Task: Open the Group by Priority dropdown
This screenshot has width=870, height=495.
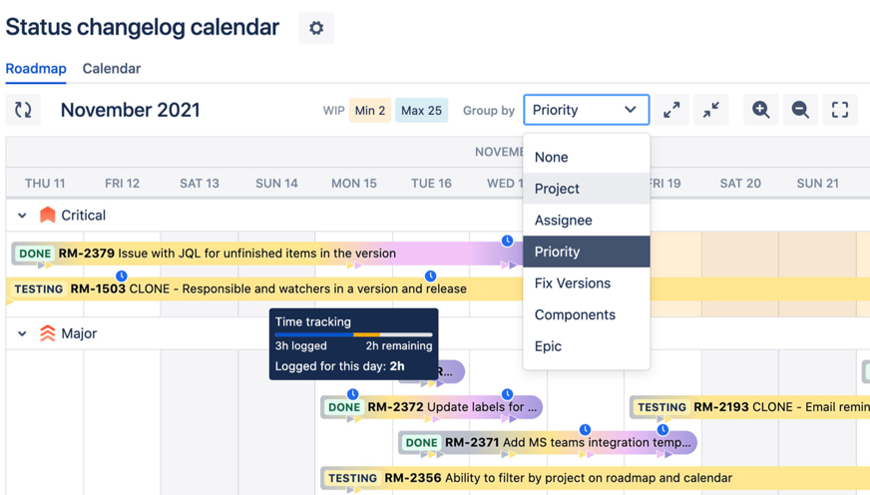Action: tap(586, 110)
